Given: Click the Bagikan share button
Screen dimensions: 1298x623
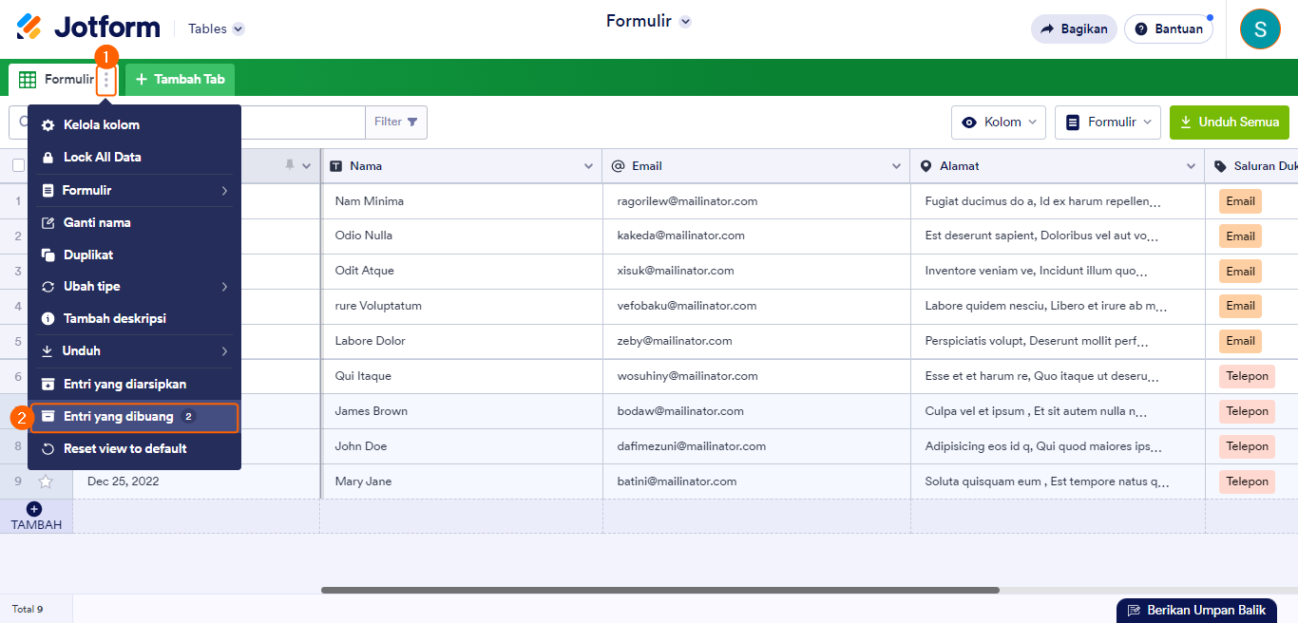Looking at the screenshot, I should [1074, 29].
